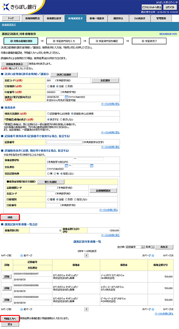This screenshot has height=329, width=179.
Task: Click debtor name GH株式会社
Action: (108, 278)
